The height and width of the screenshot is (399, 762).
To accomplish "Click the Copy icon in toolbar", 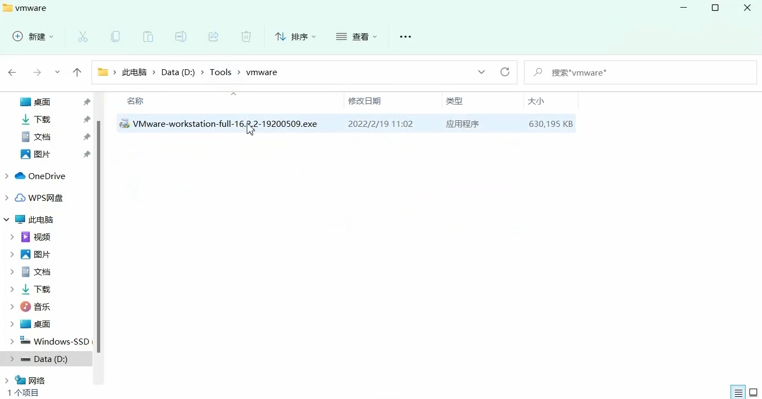I will [115, 36].
